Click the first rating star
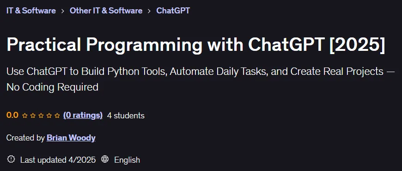402x171 pixels. coord(25,116)
